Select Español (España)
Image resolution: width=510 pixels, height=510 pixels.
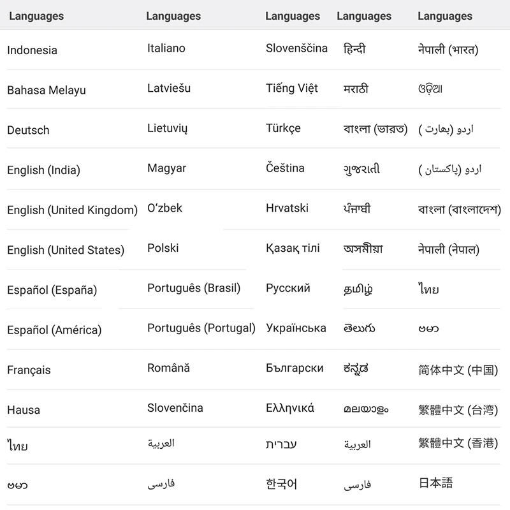tap(52, 290)
